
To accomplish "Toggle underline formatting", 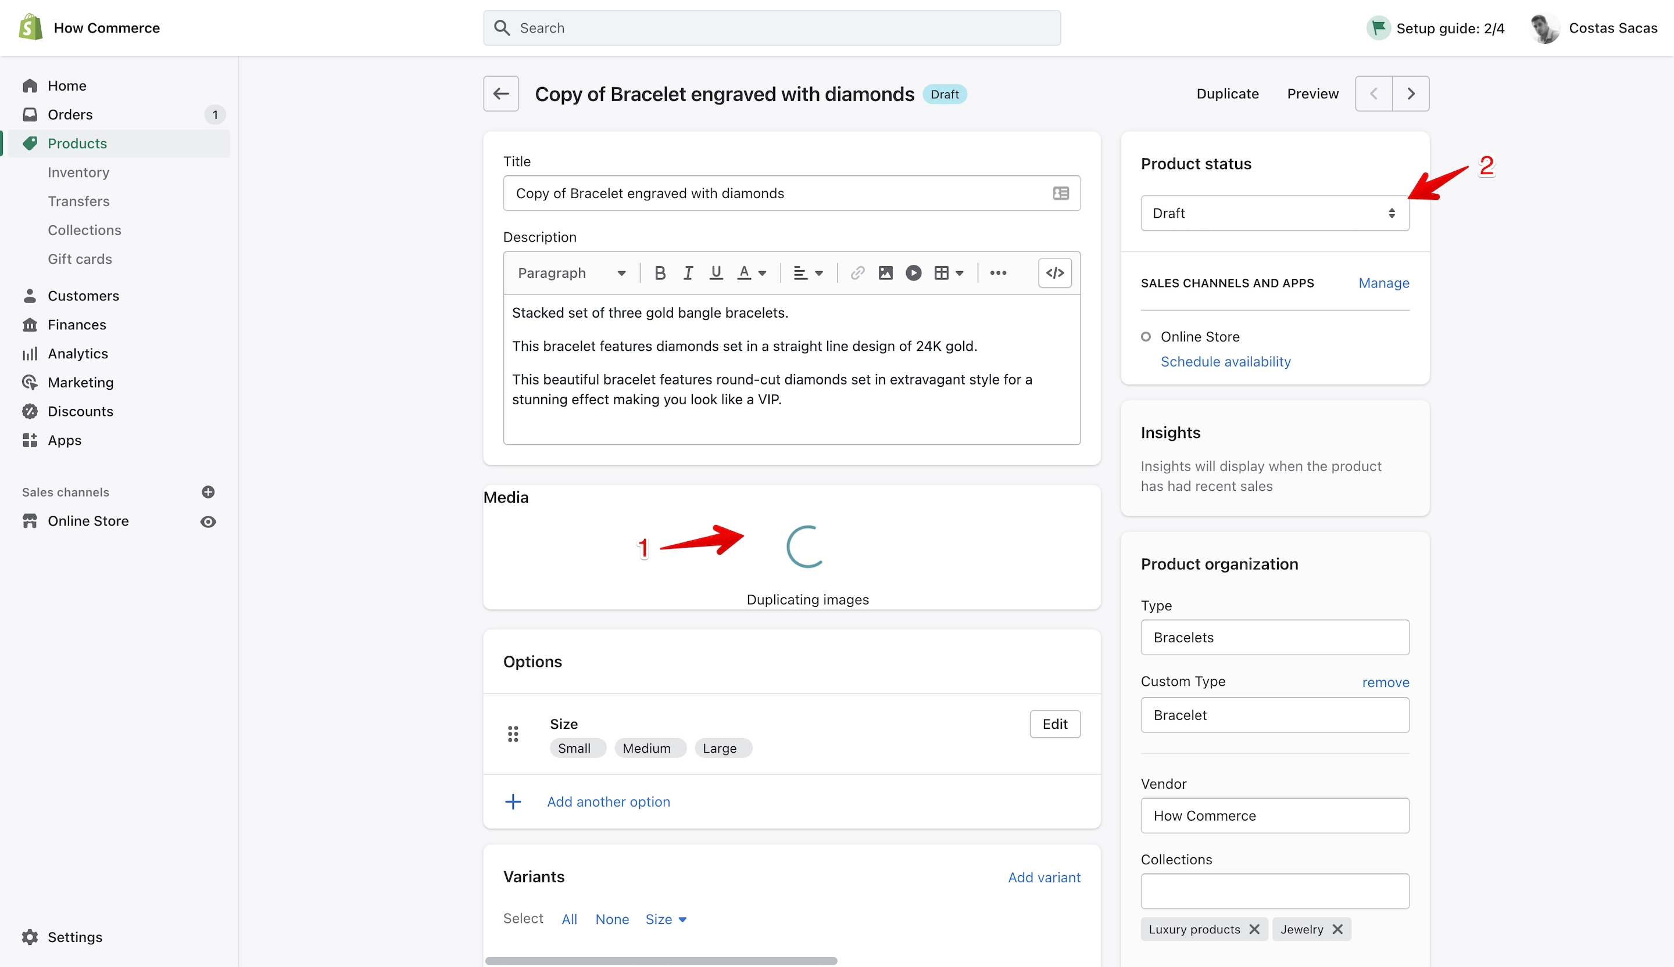I will pyautogui.click(x=716, y=272).
